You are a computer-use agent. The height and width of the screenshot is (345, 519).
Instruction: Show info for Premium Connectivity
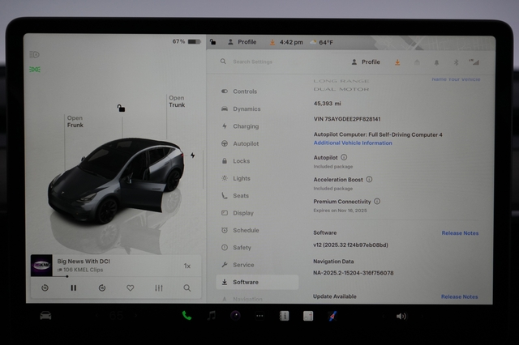[x=377, y=201]
